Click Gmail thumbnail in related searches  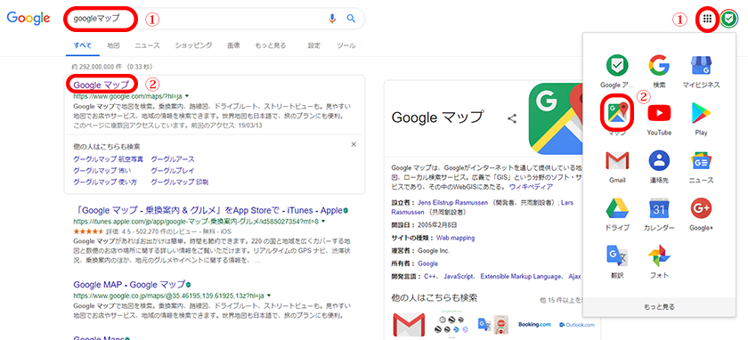410,324
